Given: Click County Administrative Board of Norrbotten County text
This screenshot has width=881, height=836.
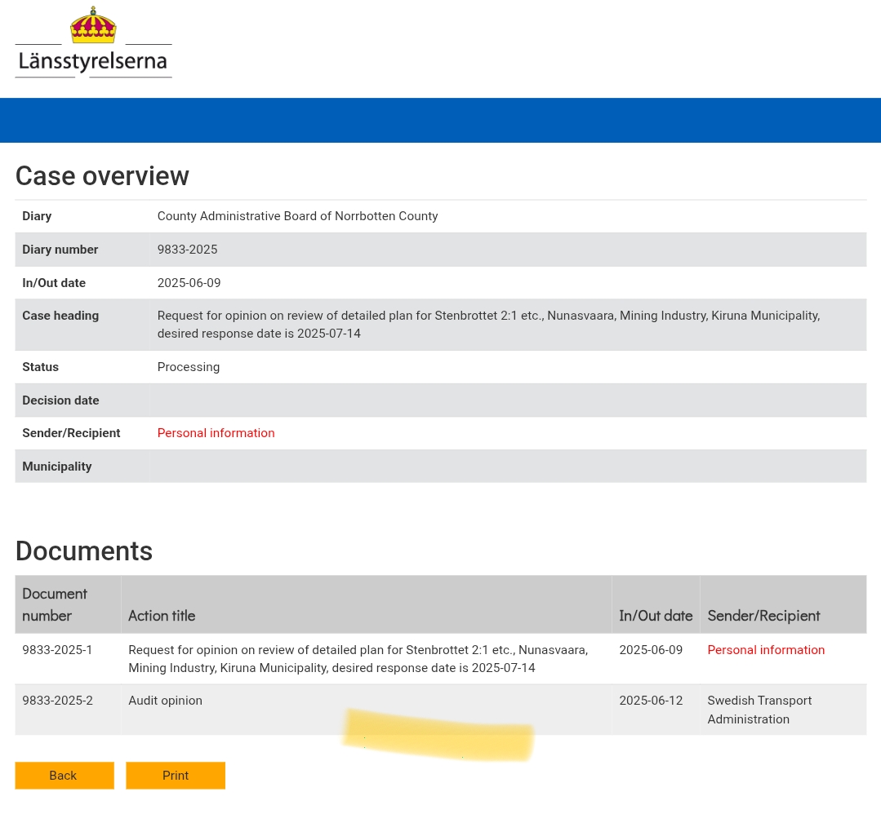Looking at the screenshot, I should coord(297,216).
